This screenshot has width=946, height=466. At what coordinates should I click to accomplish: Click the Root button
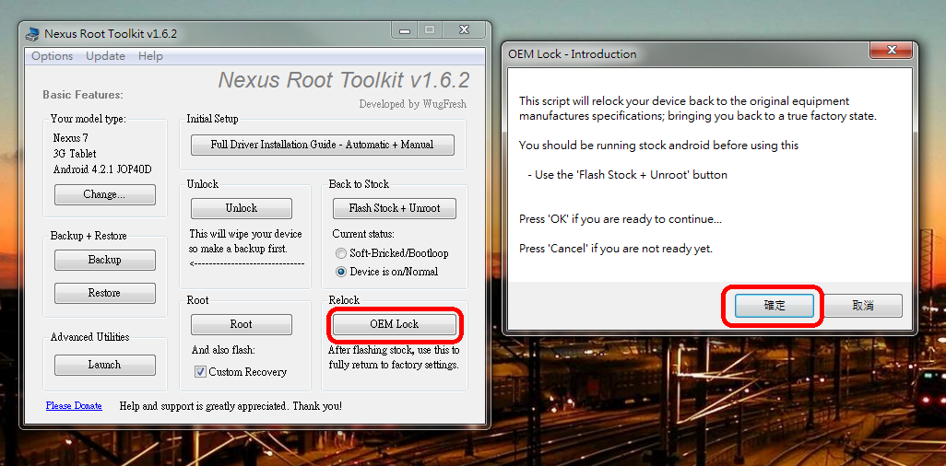[x=242, y=324]
